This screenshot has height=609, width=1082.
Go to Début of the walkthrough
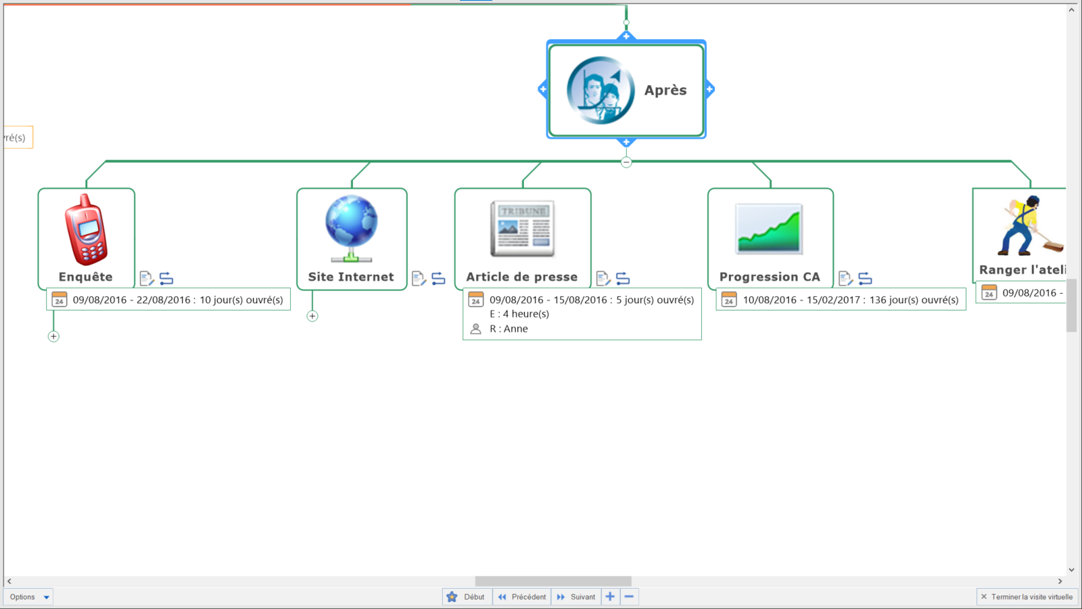[x=467, y=597]
